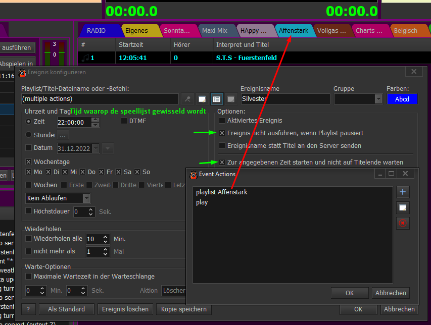
Task: Click the Wiederholen alle minutes stepper
Action: pos(105,239)
